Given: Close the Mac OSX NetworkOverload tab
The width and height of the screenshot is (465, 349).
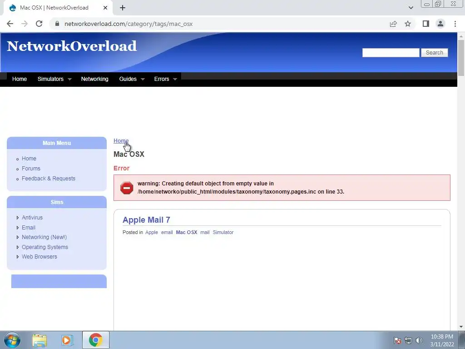Looking at the screenshot, I should click(x=105, y=8).
